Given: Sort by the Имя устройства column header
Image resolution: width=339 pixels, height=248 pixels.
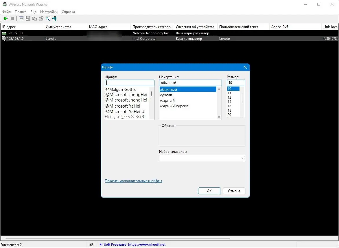Looking at the screenshot, I should point(65,27).
